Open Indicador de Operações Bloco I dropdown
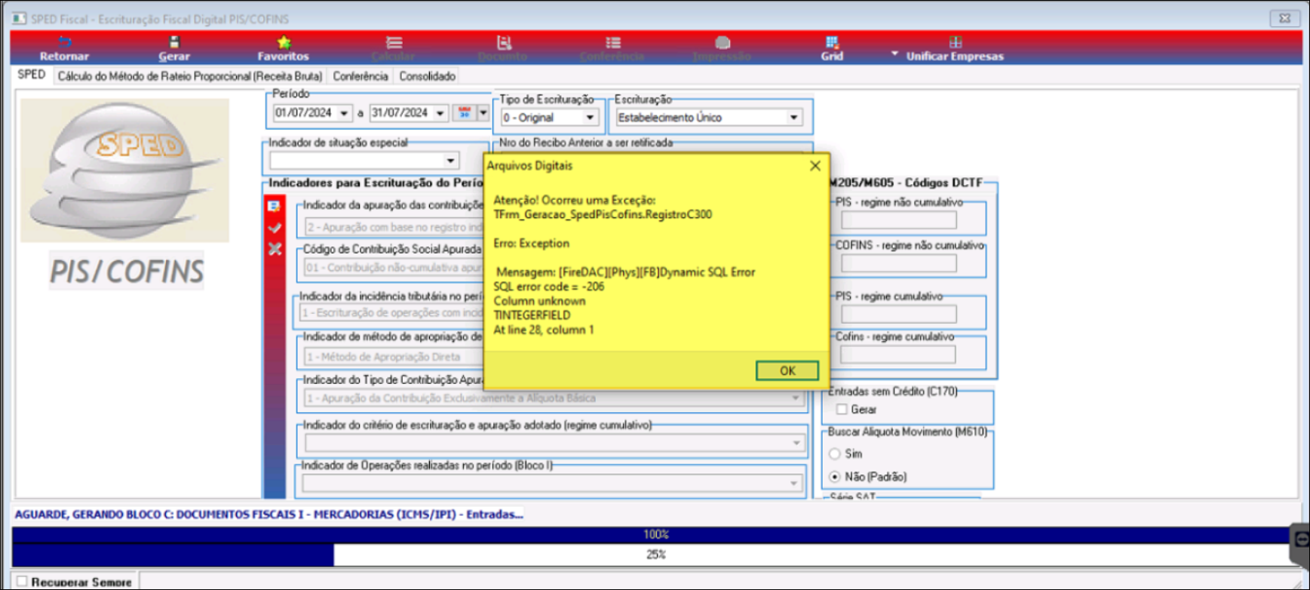 pyautogui.click(x=793, y=483)
